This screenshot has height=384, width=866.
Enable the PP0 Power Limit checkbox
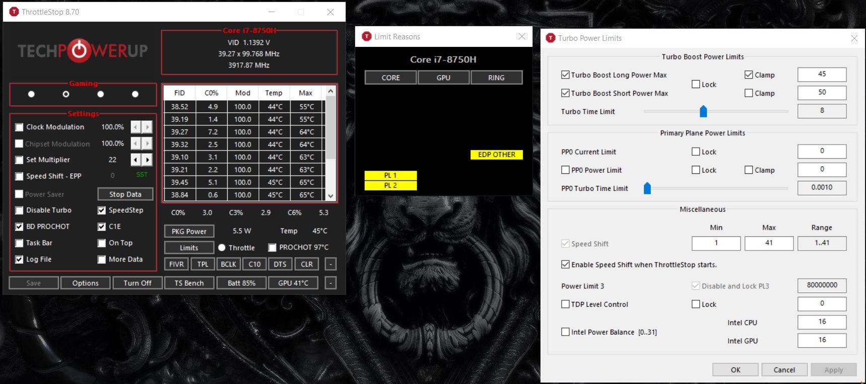tap(565, 170)
